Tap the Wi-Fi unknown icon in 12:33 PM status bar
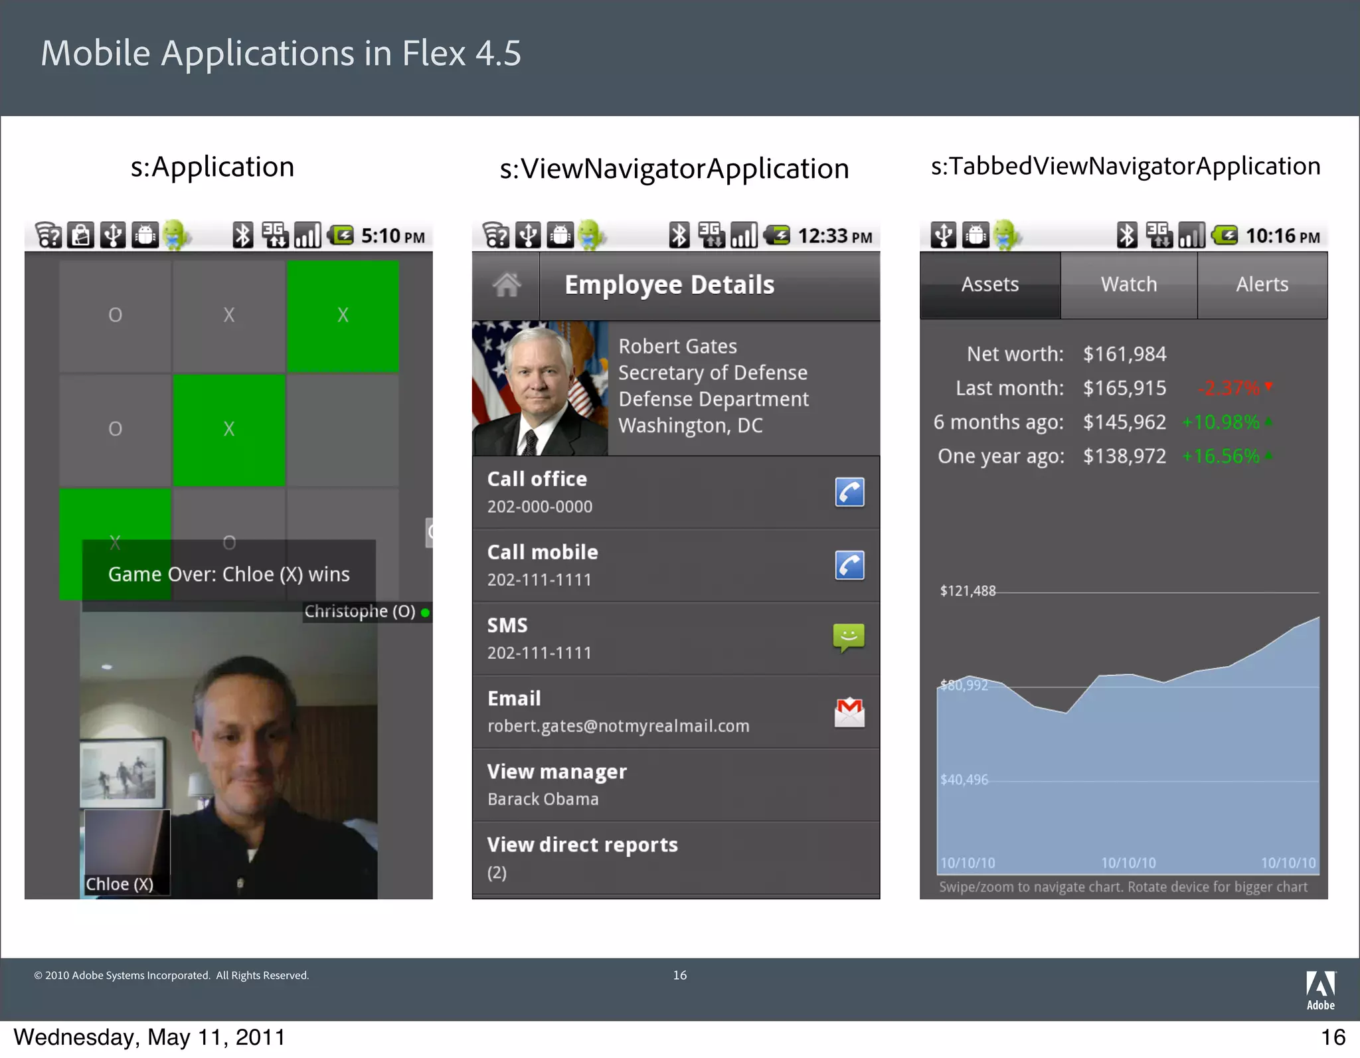Screen dimensions: 1360x1058 click(x=495, y=235)
